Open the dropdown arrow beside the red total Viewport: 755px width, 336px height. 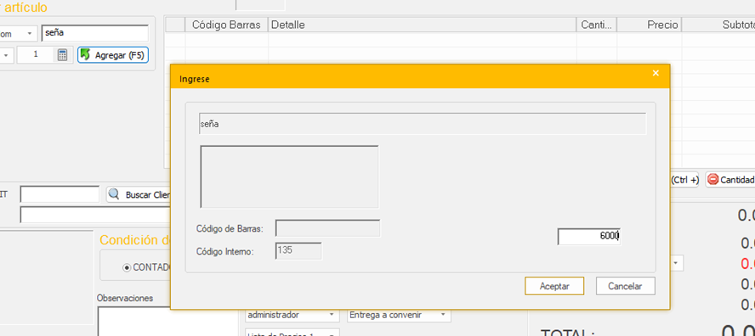click(676, 263)
